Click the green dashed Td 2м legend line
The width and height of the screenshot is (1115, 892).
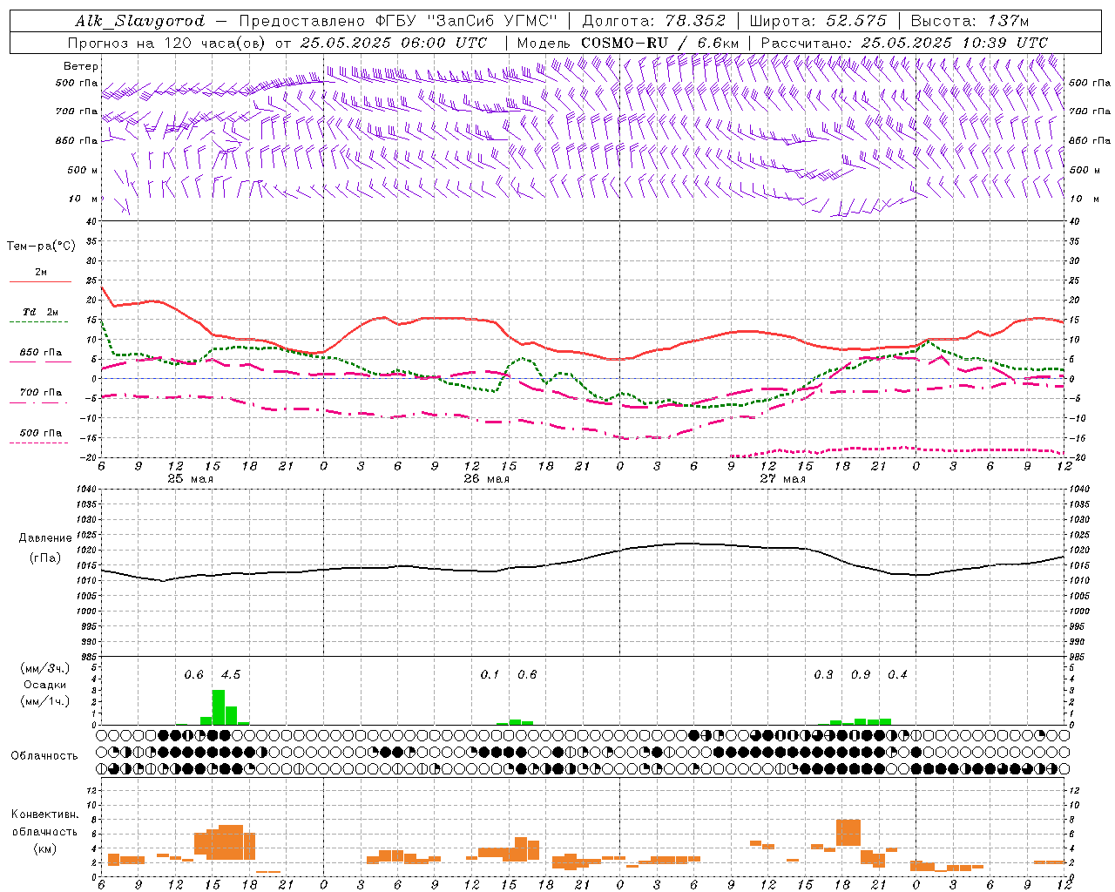coord(38,321)
